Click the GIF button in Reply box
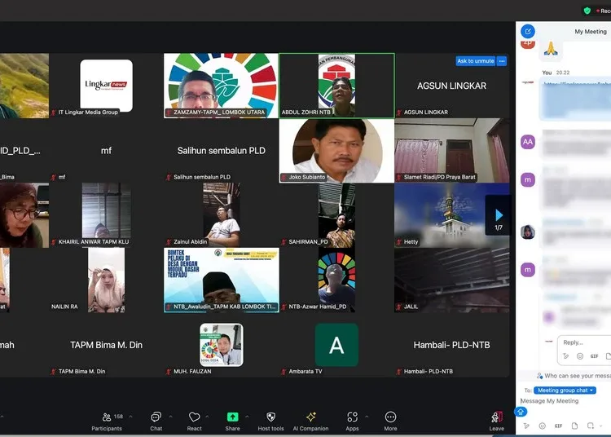This screenshot has width=611, height=437. point(594,356)
